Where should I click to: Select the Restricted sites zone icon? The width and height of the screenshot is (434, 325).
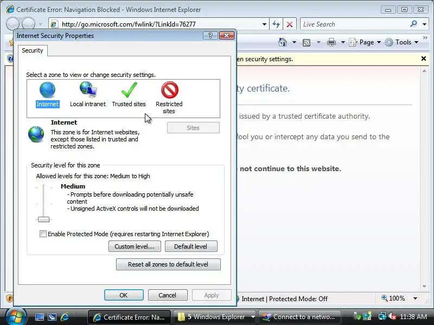pyautogui.click(x=169, y=90)
